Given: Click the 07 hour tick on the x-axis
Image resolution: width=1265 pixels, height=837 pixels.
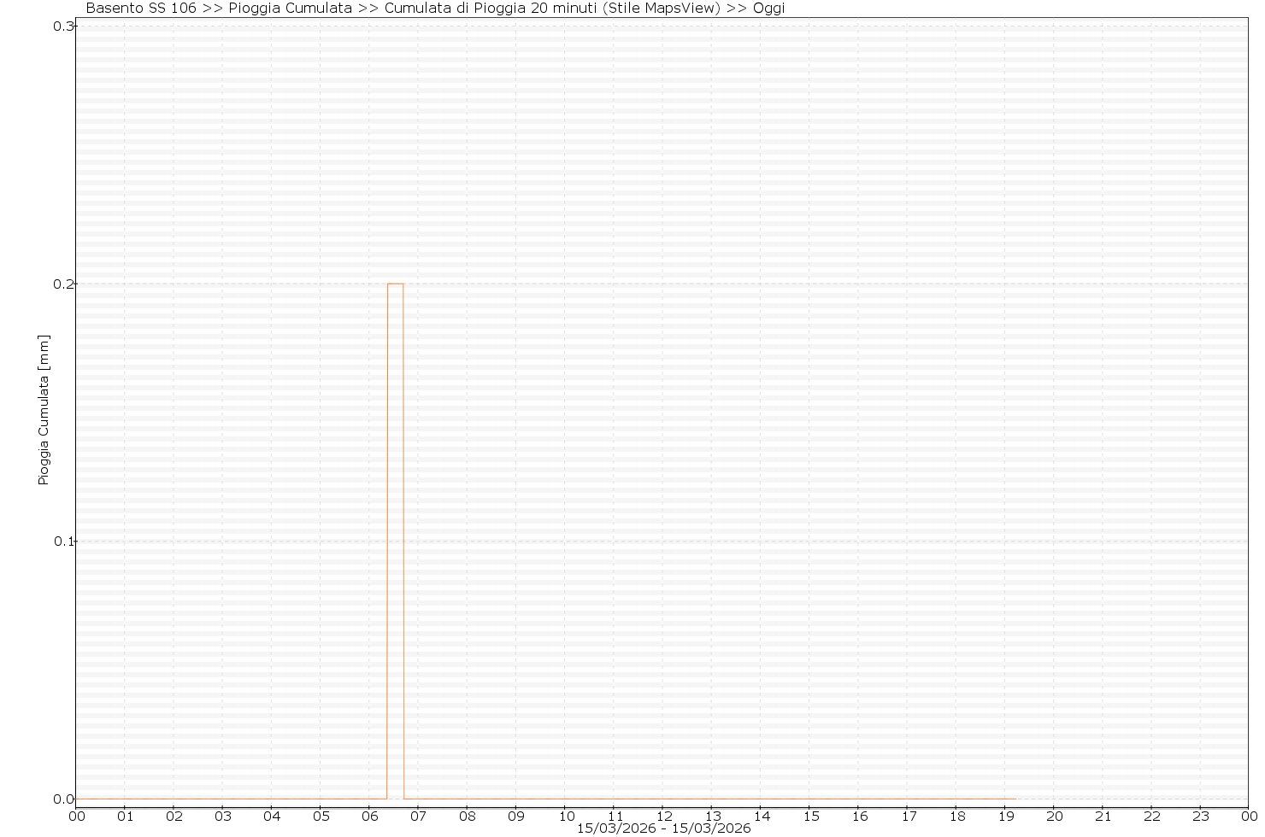Looking at the screenshot, I should (418, 816).
